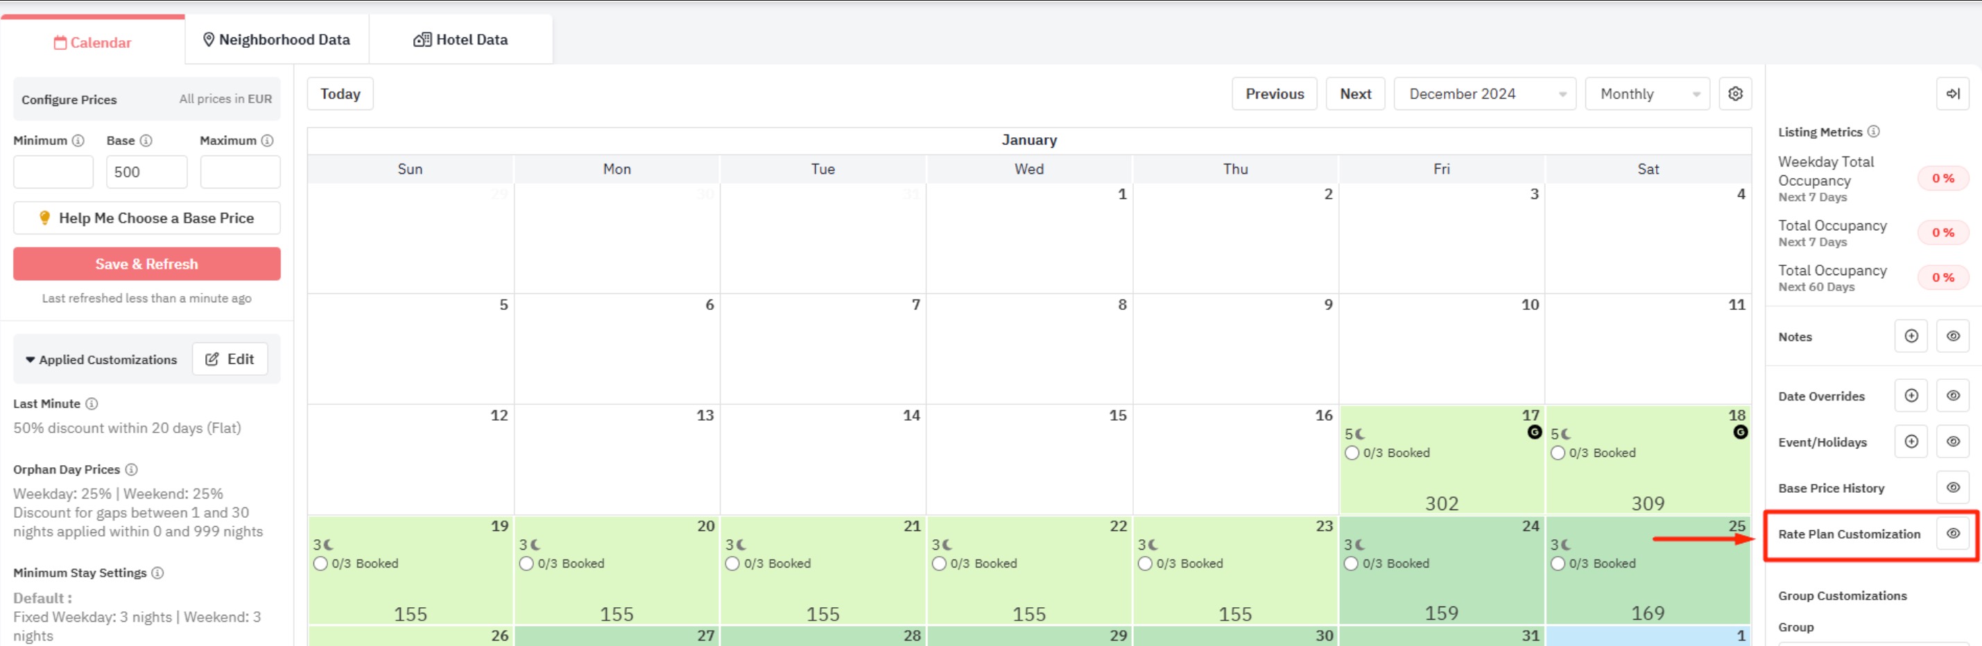Switch to the Neighborhood Data tab

click(276, 40)
